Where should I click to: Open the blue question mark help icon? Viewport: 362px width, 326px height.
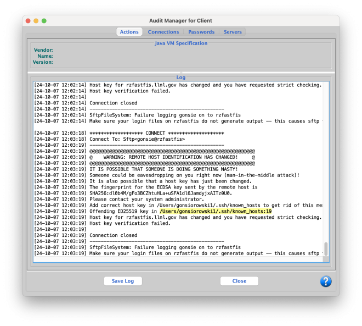point(326,281)
